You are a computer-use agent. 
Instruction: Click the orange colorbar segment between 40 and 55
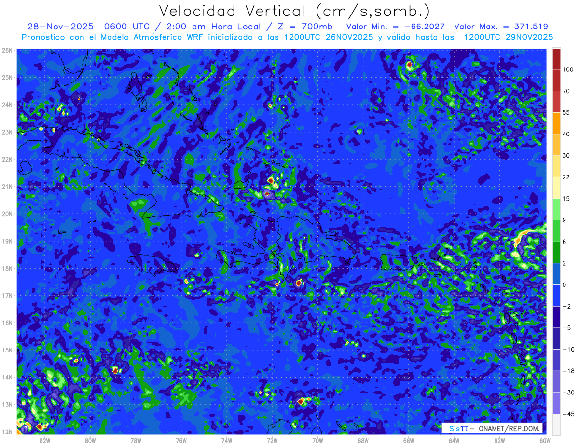click(x=556, y=122)
